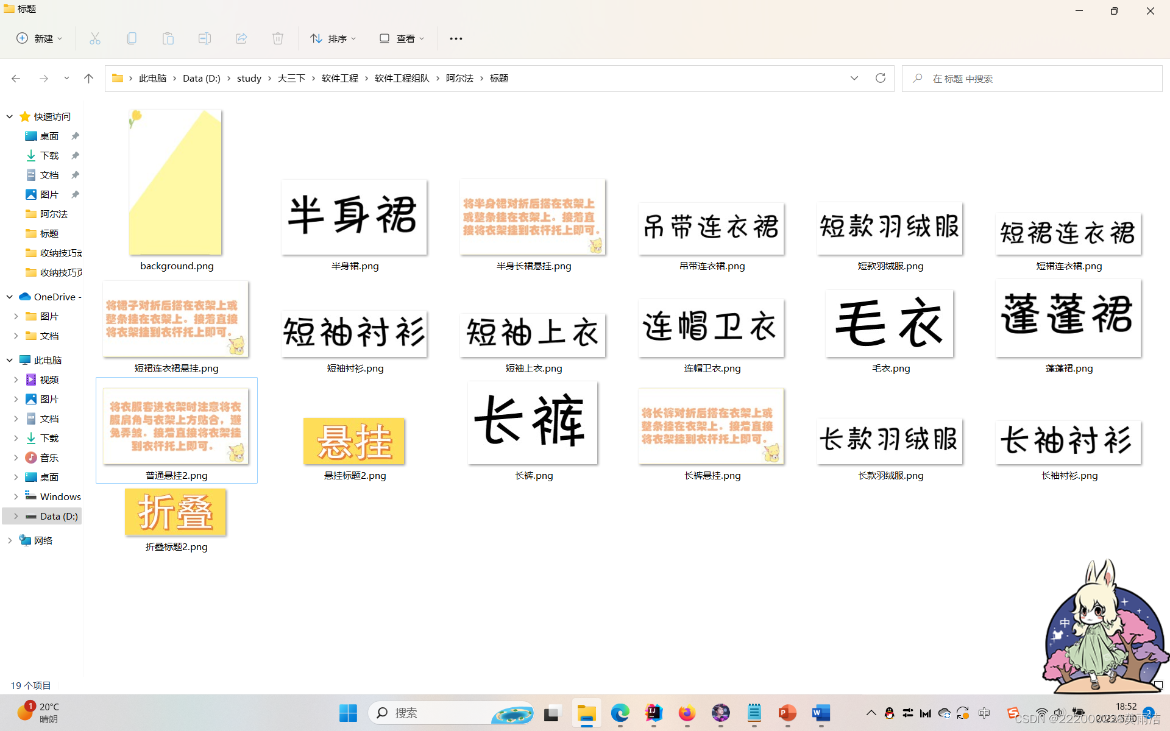Refresh the folder with the reload icon
The image size is (1170, 731).
tap(880, 78)
